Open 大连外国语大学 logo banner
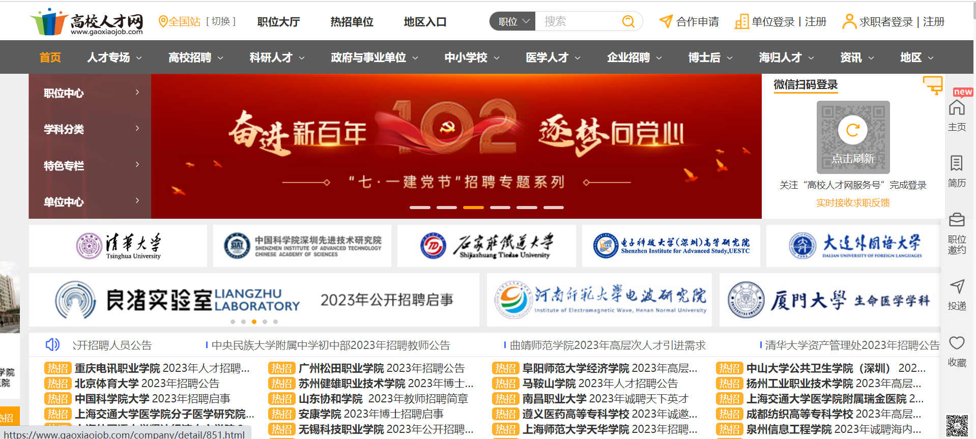Viewport: 976px width, 439px height. click(x=853, y=246)
